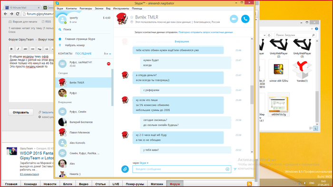Click Покер-румы in bottom navigation
The image size is (333, 187).
point(135,184)
